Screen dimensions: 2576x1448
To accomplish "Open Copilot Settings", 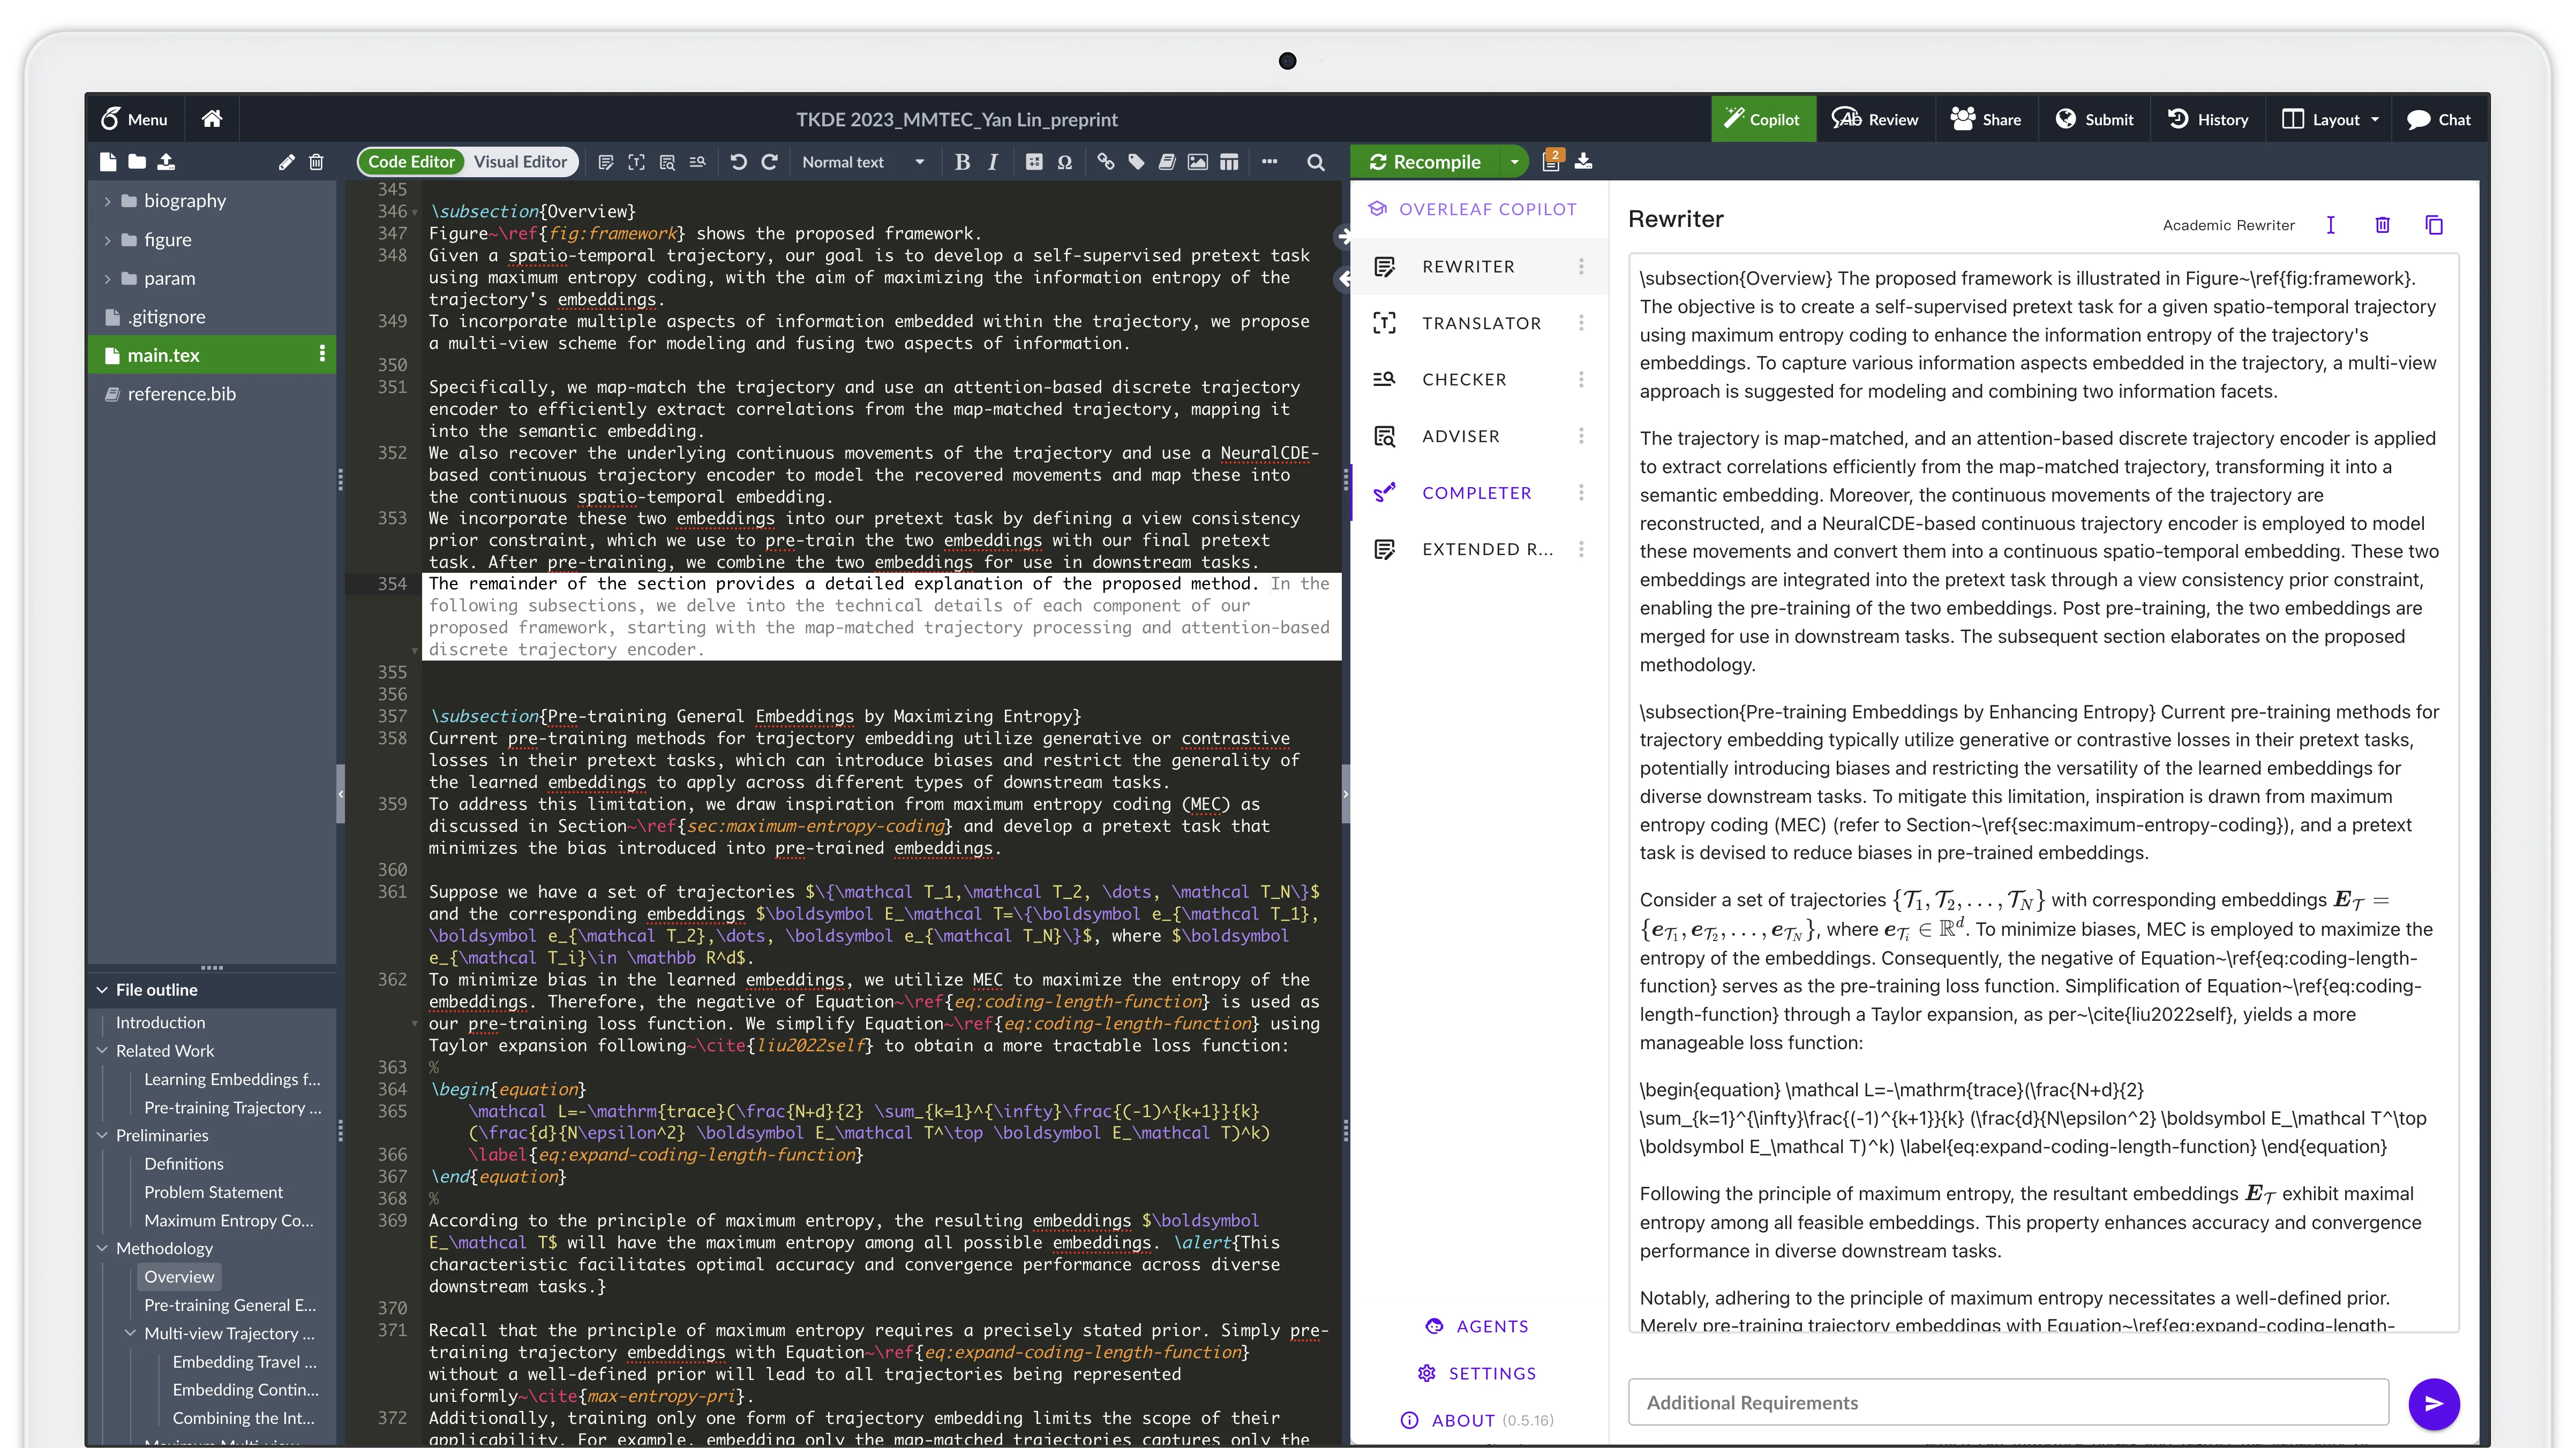I will (x=1477, y=1373).
